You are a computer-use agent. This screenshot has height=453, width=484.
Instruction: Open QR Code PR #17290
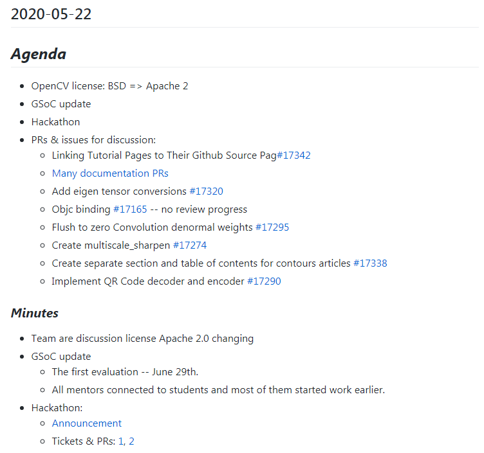(264, 281)
